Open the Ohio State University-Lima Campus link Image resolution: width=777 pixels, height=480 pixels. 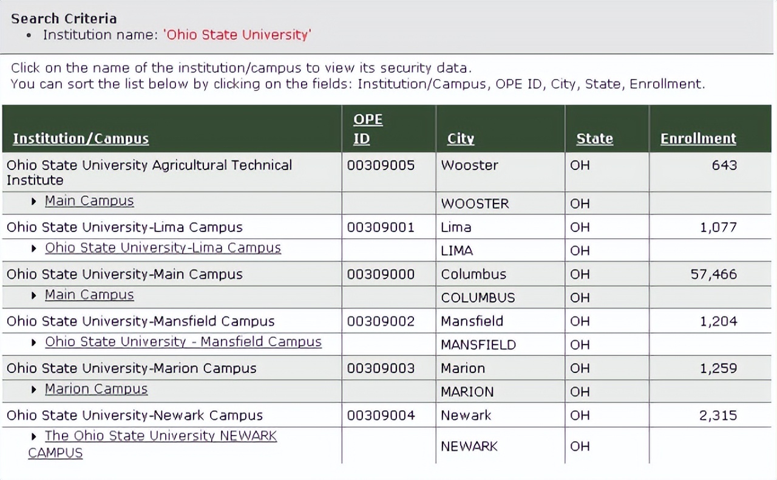click(163, 248)
